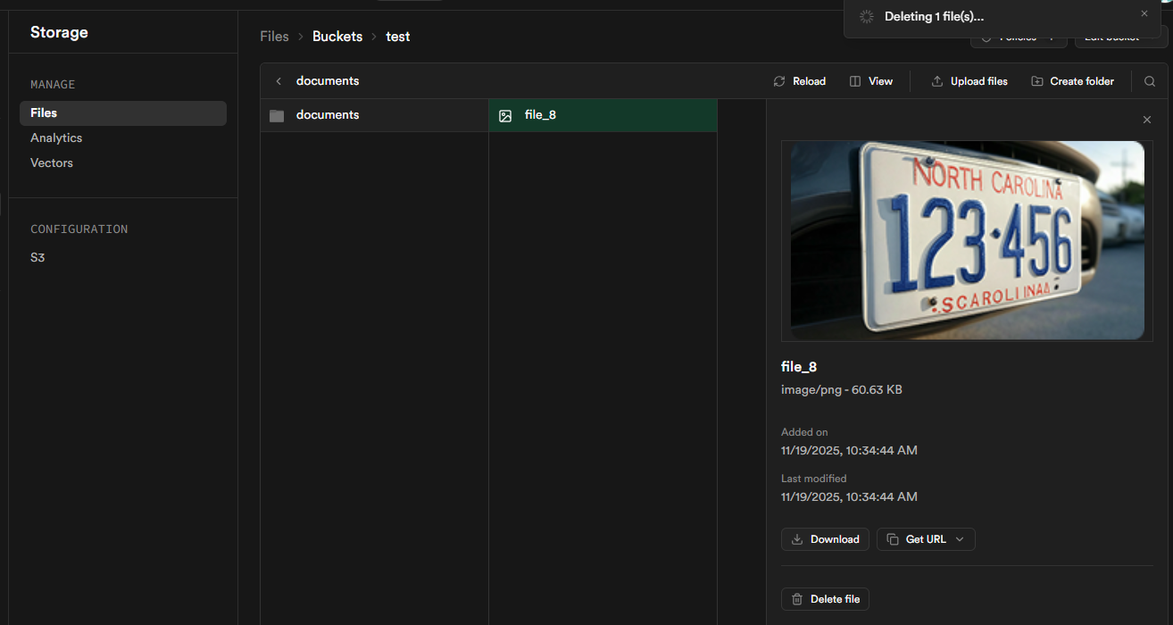
Task: Switch to the Analytics section
Action: pyautogui.click(x=55, y=137)
